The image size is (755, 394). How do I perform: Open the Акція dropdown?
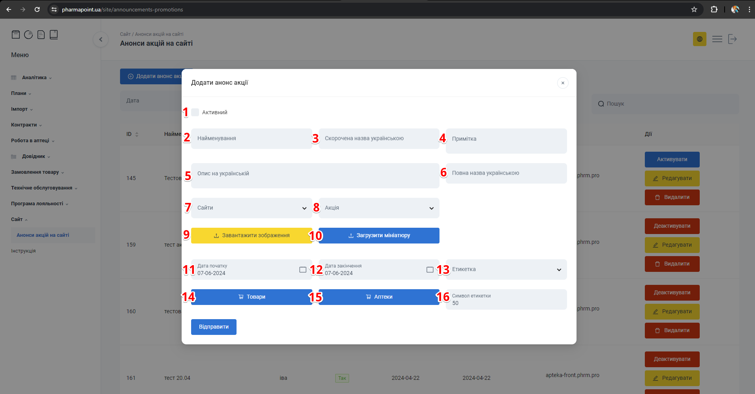[x=379, y=208]
